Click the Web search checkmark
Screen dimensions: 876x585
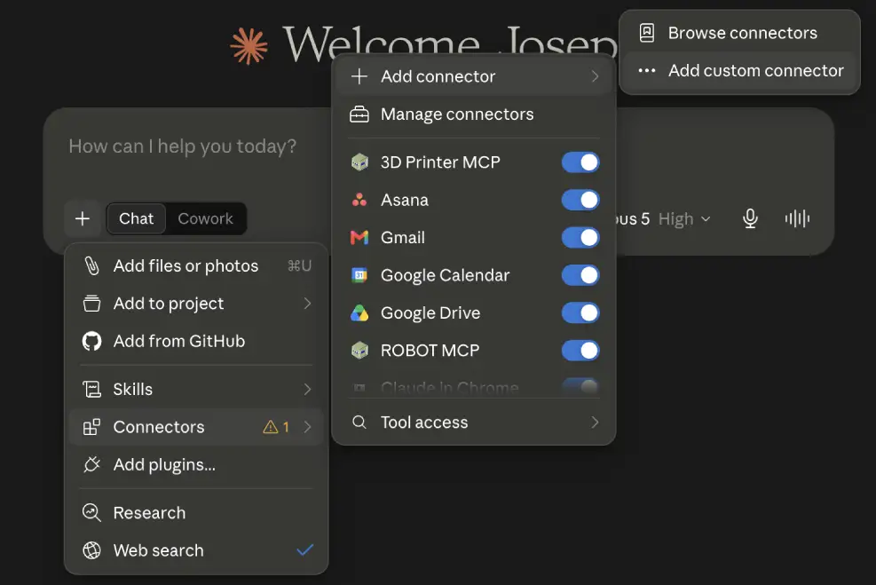[x=305, y=549]
